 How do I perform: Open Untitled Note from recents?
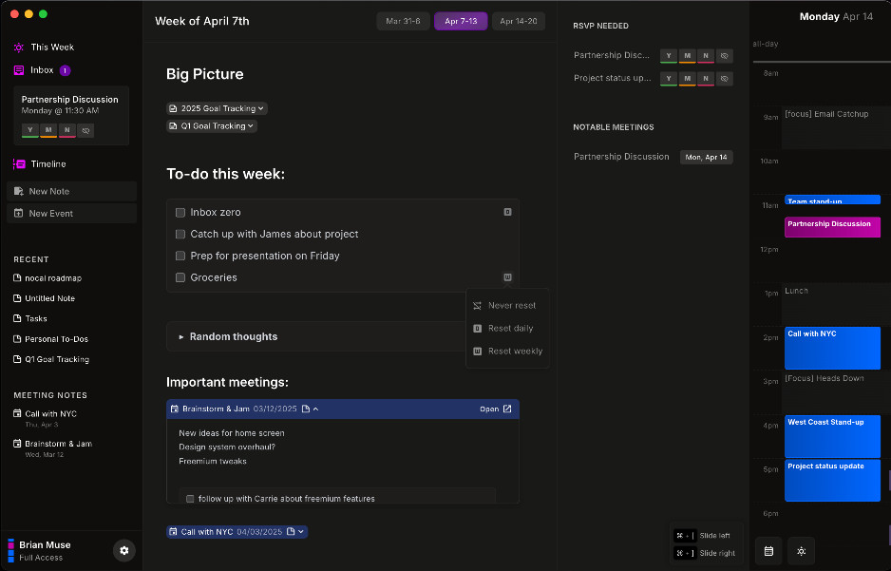(45, 298)
